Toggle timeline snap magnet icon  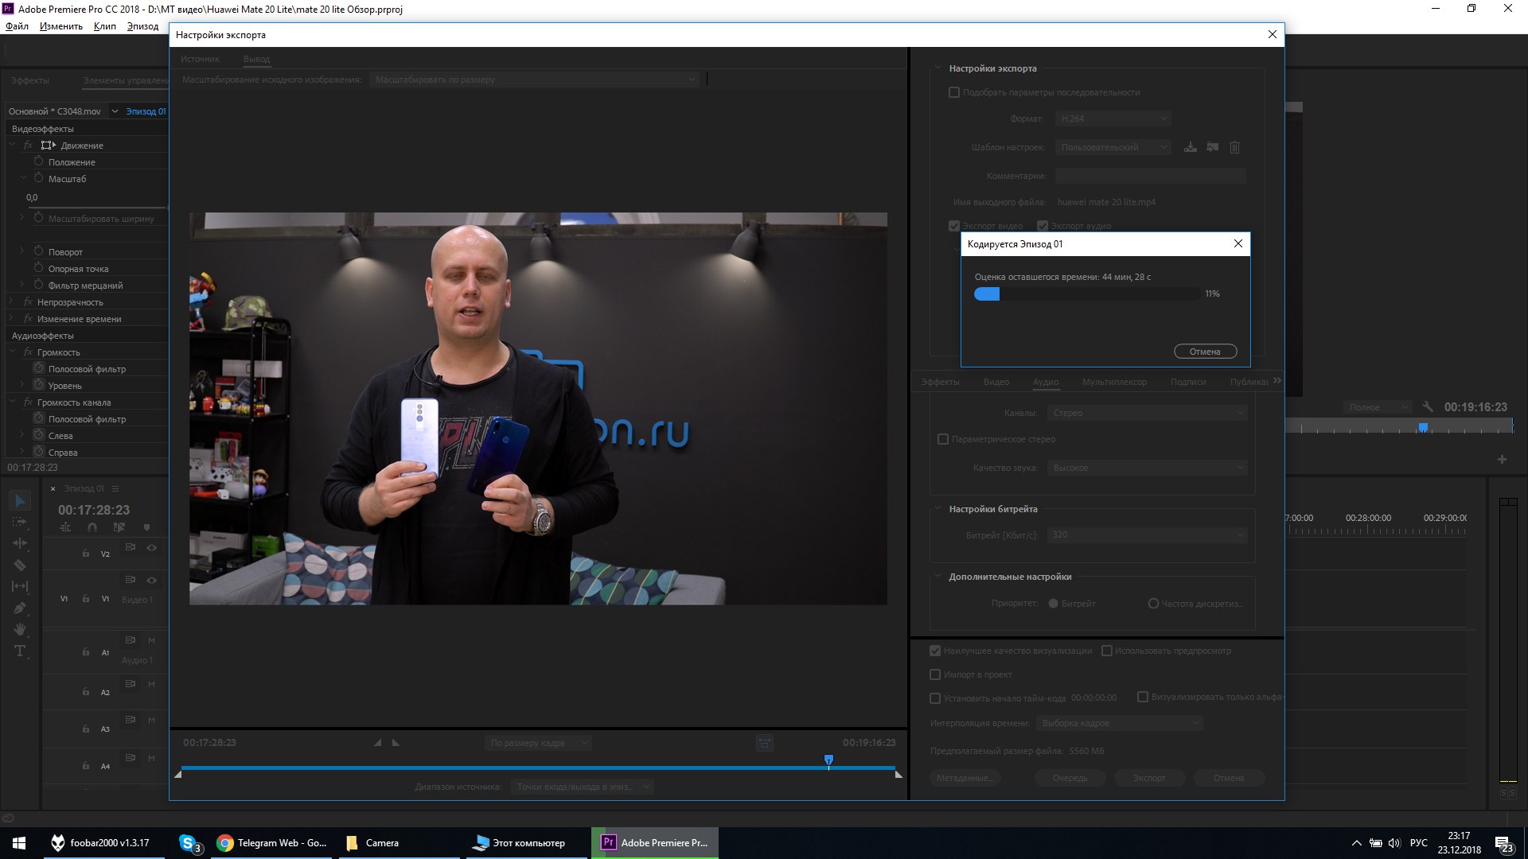(x=92, y=527)
